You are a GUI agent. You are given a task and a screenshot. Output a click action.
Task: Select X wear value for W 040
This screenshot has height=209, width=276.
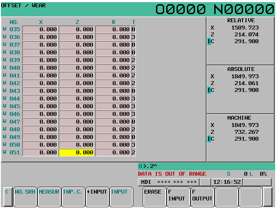40,68
